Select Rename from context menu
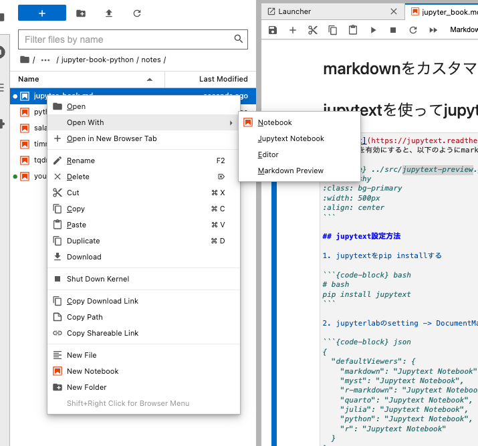Image resolution: width=478 pixels, height=446 pixels. click(144, 160)
